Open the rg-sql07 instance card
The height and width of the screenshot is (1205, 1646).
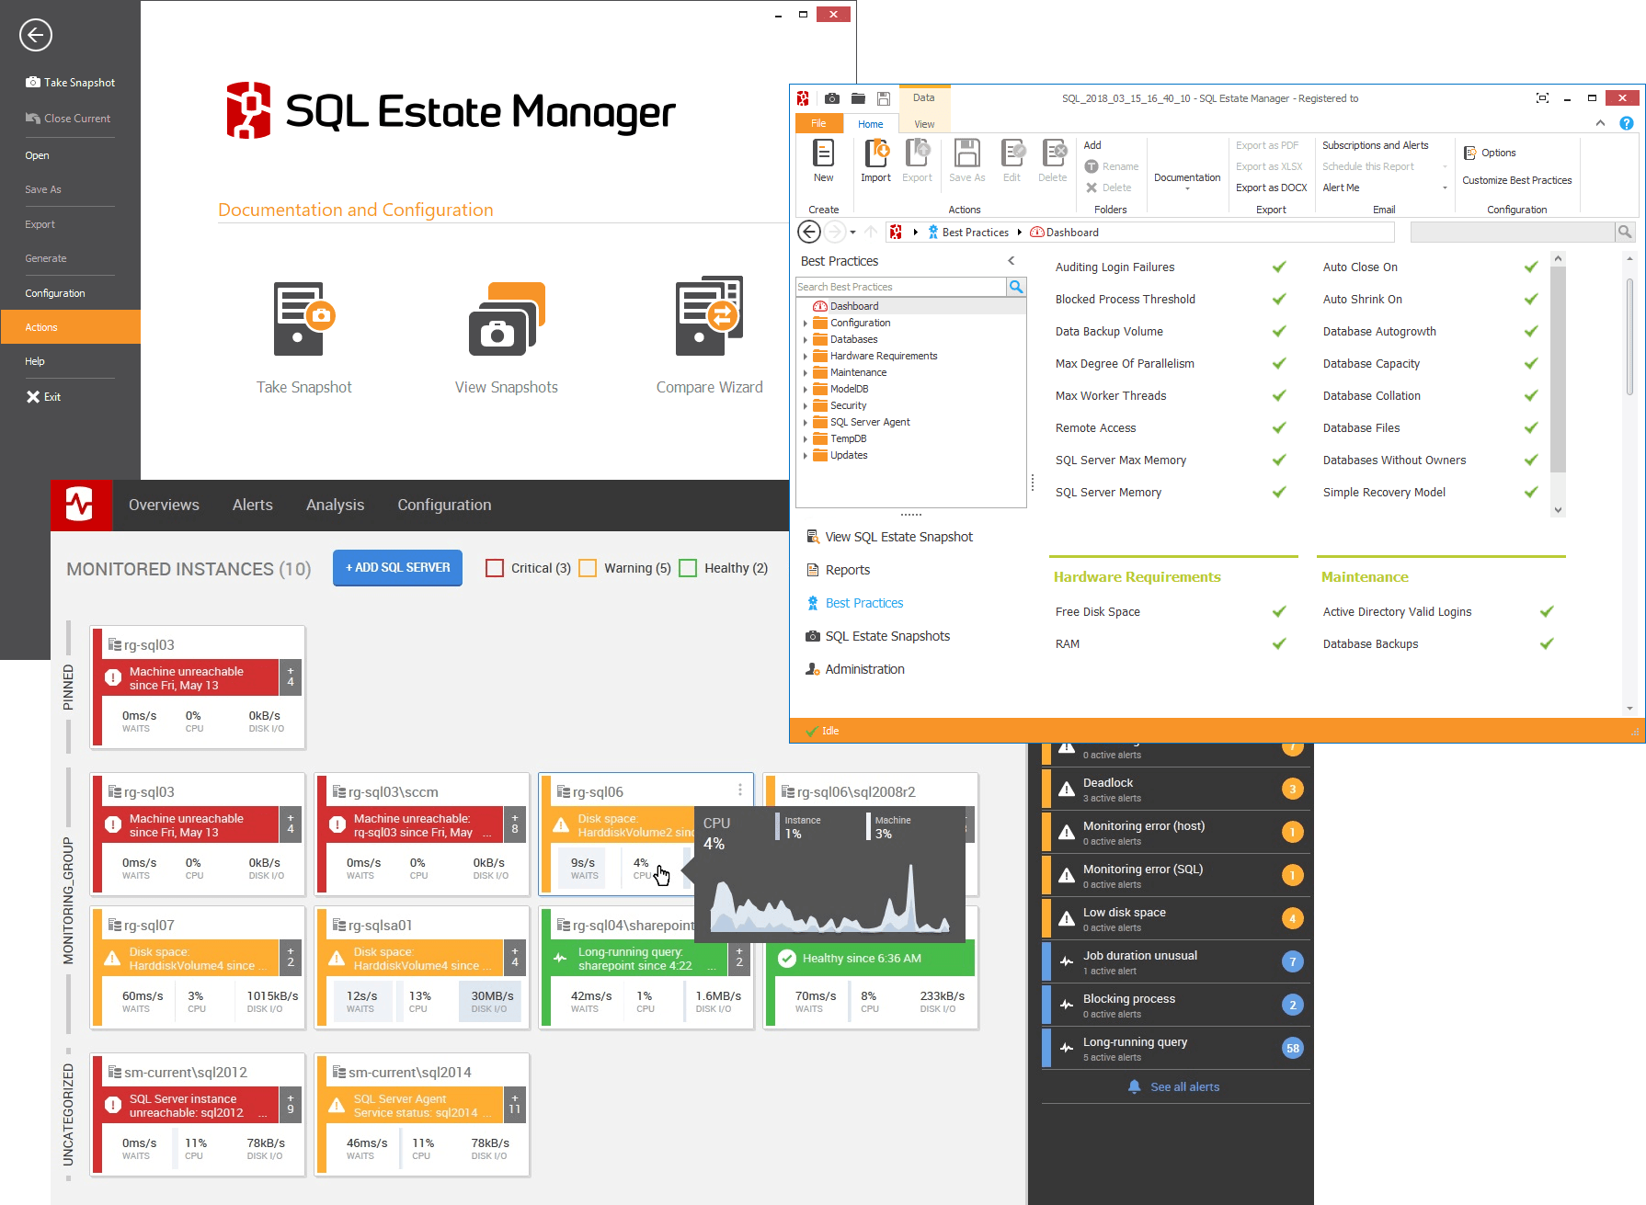pyautogui.click(x=198, y=967)
